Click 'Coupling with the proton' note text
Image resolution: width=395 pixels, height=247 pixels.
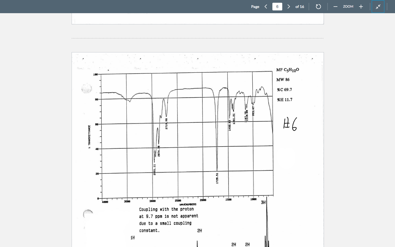click(166, 209)
